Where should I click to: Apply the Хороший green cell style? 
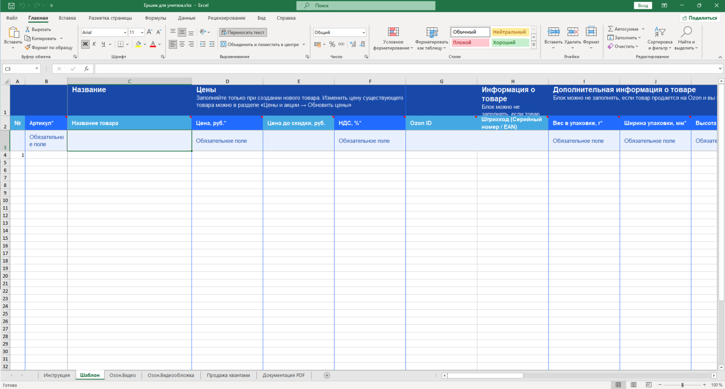coord(510,42)
